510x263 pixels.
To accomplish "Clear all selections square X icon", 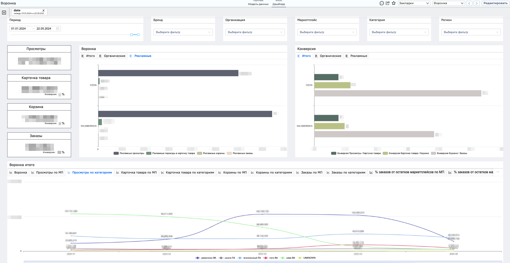I will [x=4, y=12].
